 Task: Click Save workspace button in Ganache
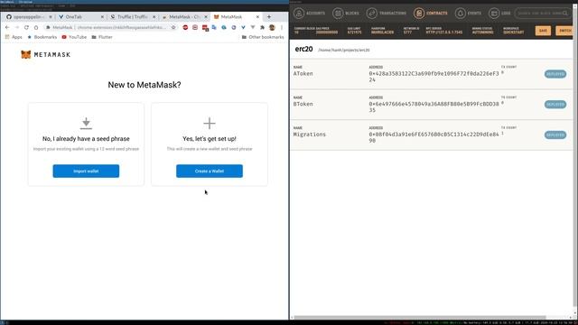point(543,31)
